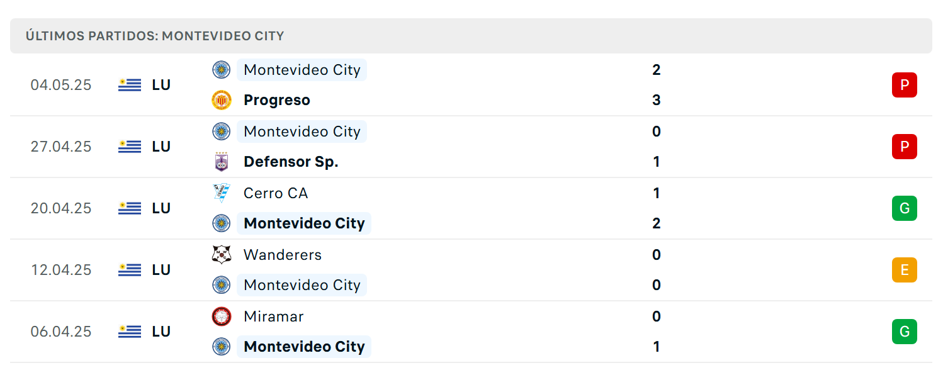Click Montevideo City crest in 04.05.25 match
943x375 pixels.
(x=221, y=70)
